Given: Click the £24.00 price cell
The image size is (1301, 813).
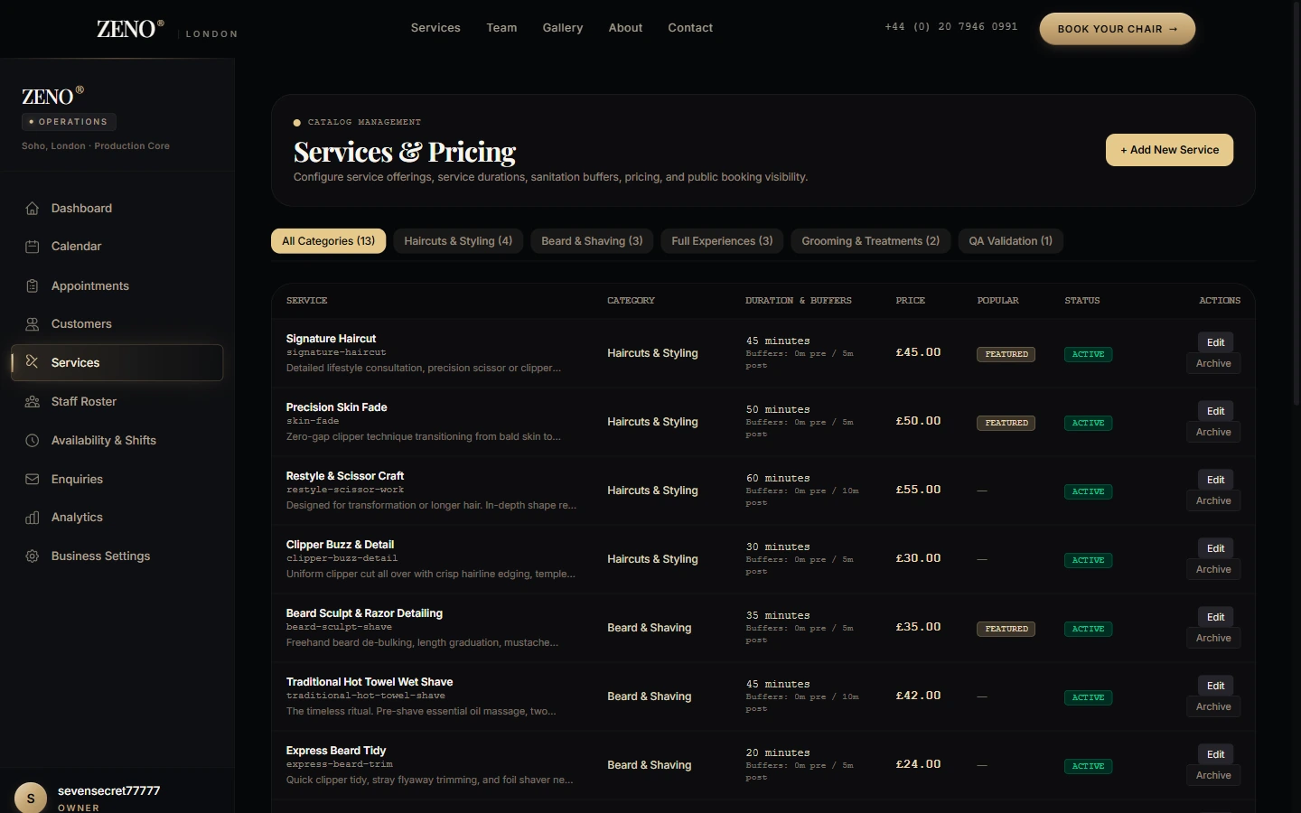Looking at the screenshot, I should pyautogui.click(x=918, y=764).
